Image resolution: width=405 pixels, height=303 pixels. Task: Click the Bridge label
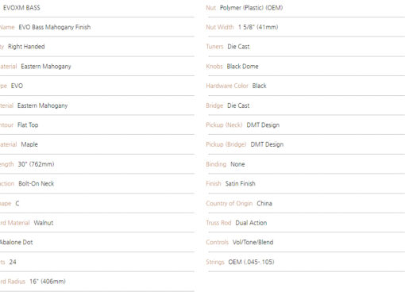[214, 105]
